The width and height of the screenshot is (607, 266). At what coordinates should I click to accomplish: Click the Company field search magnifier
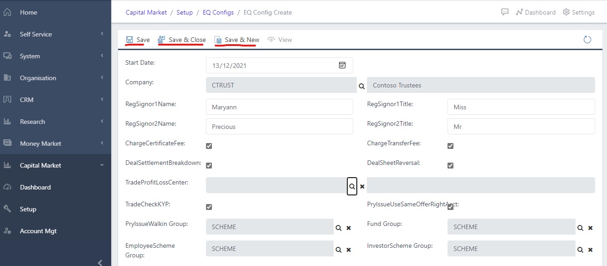click(x=361, y=85)
